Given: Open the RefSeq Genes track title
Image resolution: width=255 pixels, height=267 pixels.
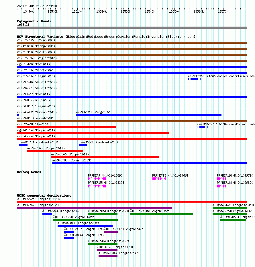Looking at the screenshot, I should click(x=29, y=172).
